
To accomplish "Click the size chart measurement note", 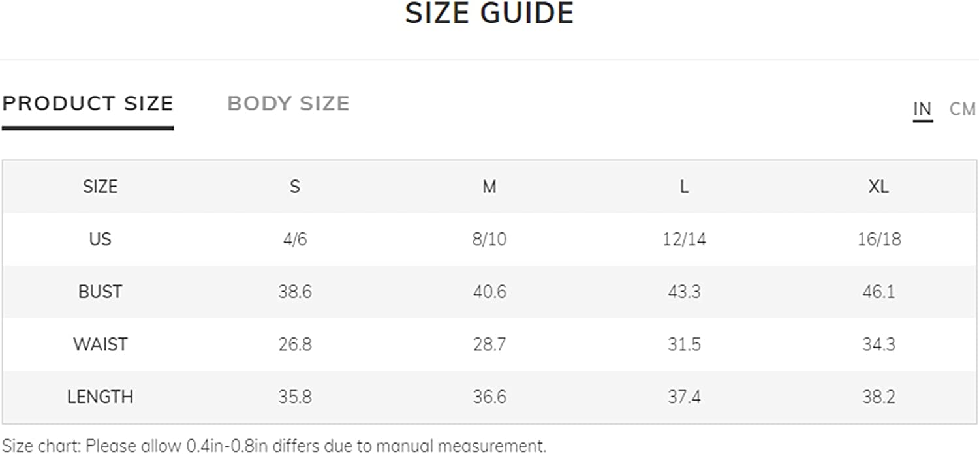I will pos(274,446).
